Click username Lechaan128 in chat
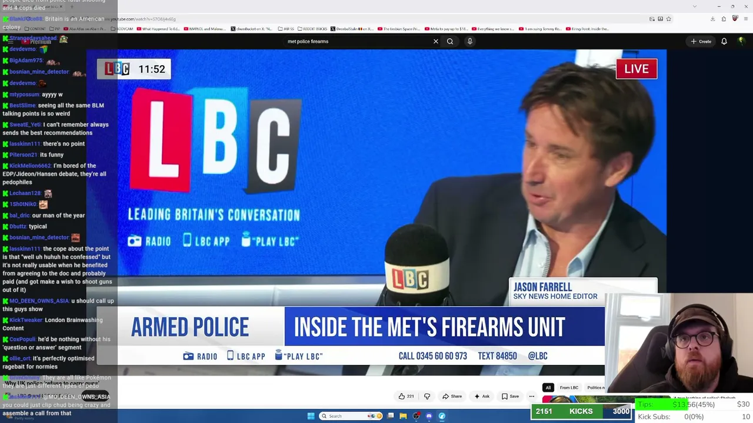This screenshot has width=753, height=423. coord(25,193)
